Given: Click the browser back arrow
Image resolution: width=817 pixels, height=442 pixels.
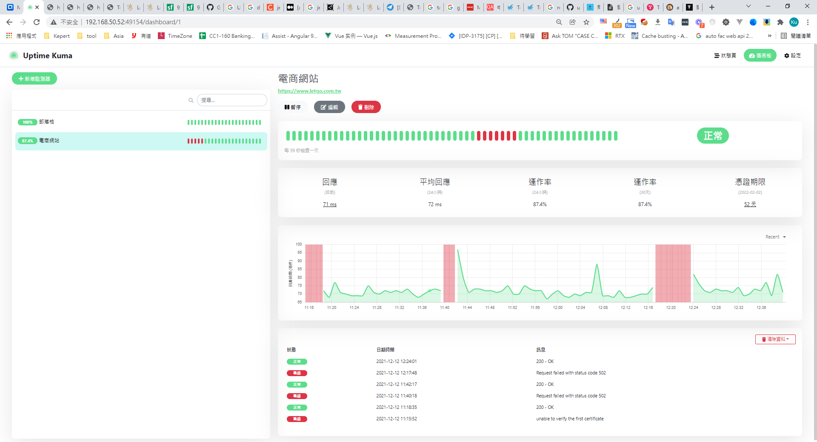Looking at the screenshot, I should coord(9,22).
